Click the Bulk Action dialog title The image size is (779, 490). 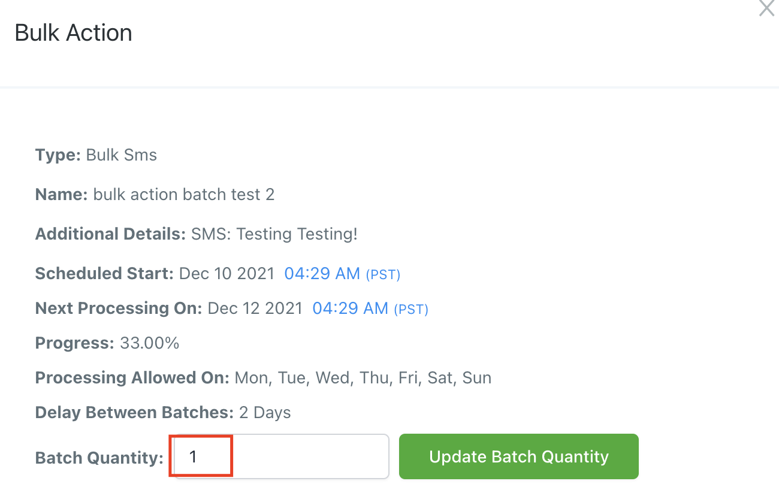tap(73, 33)
